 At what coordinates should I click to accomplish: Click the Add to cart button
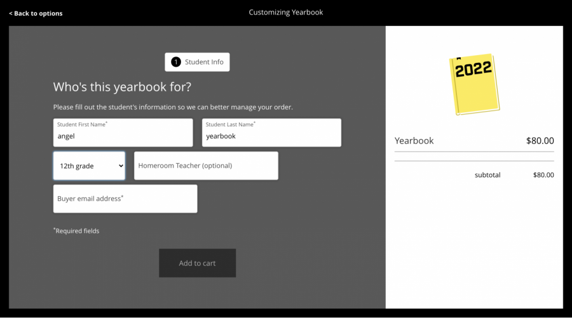[x=198, y=263]
